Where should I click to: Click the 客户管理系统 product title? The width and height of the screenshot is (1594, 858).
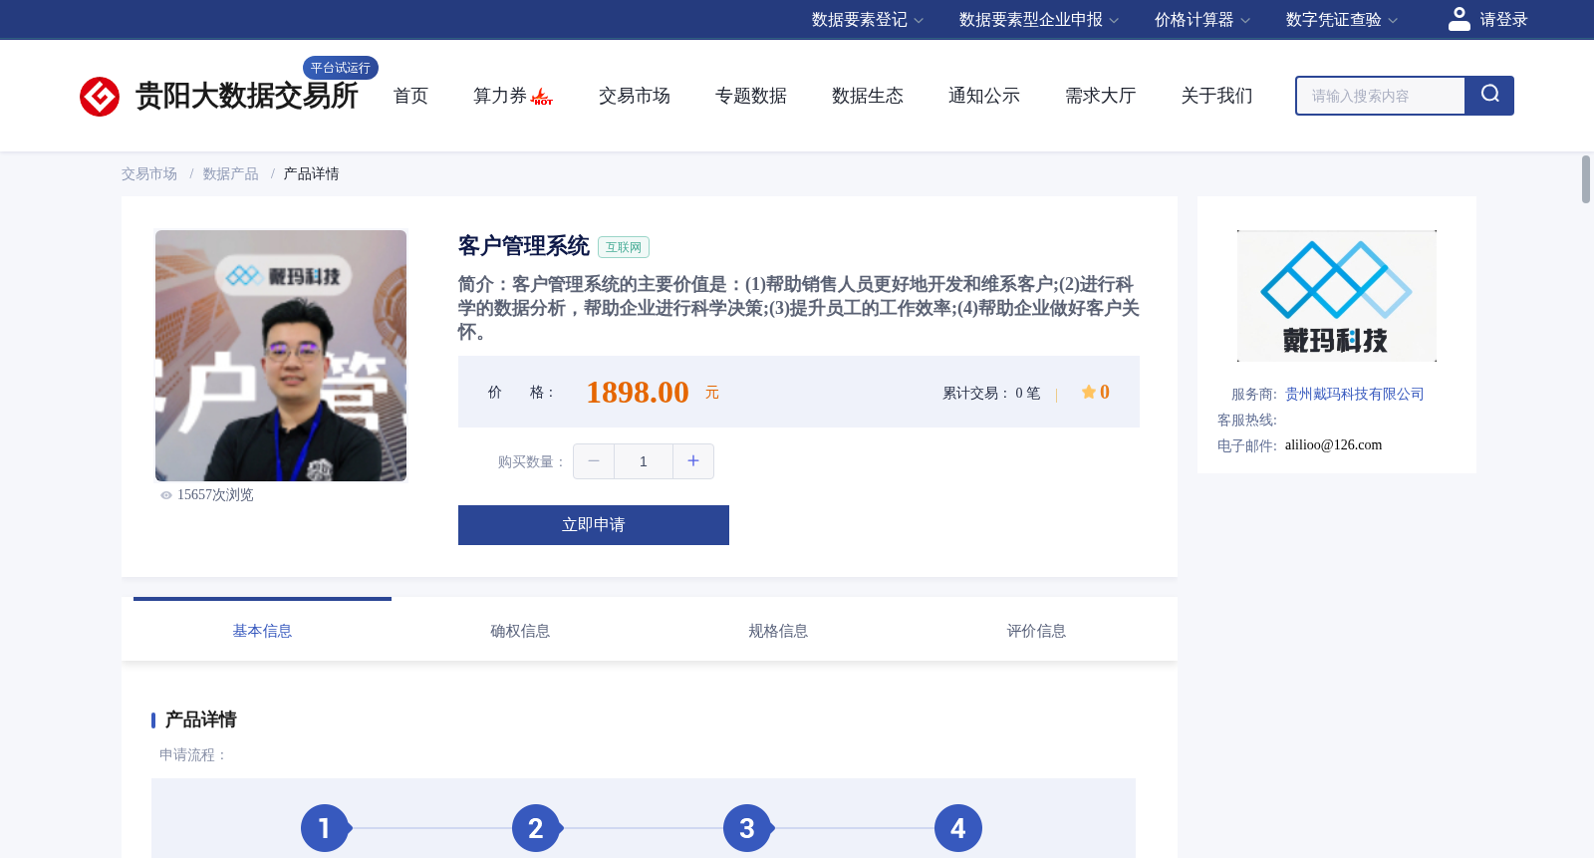click(524, 246)
